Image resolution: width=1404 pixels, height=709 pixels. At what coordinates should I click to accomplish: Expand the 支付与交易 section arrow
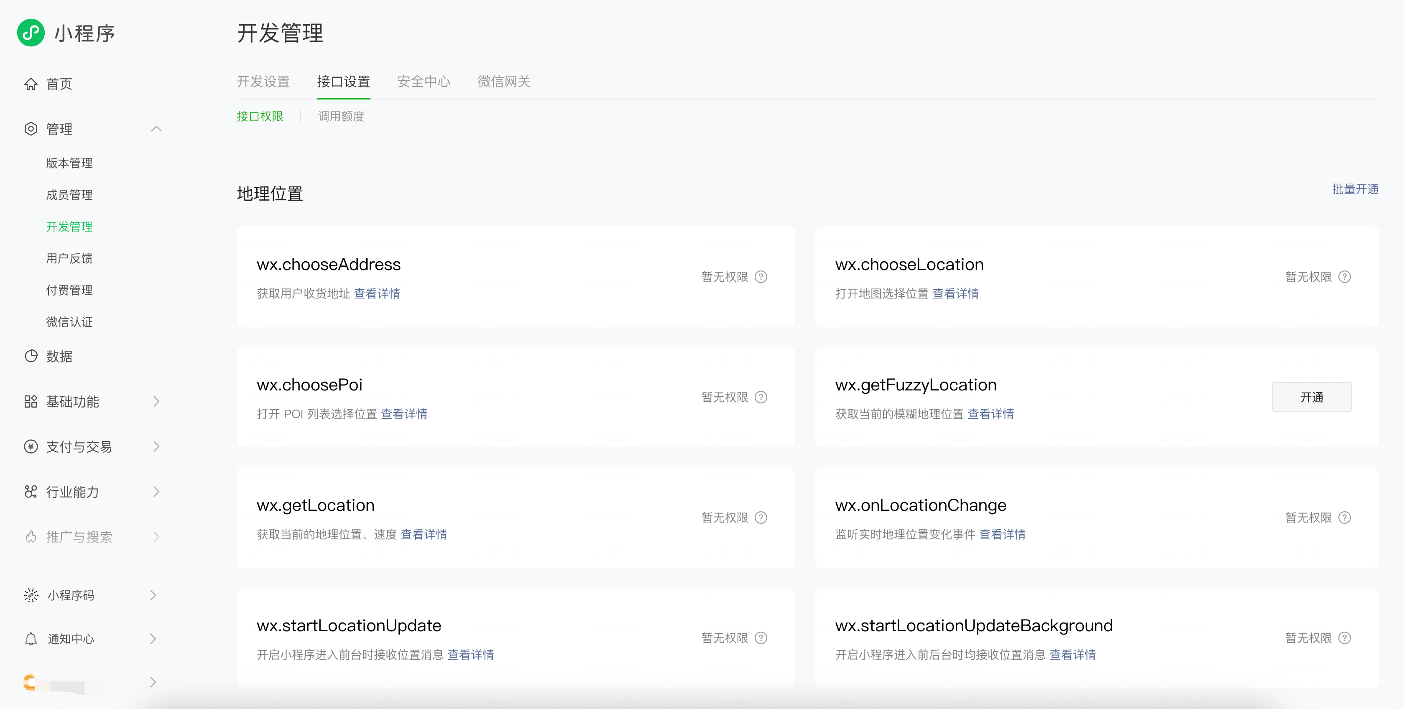tap(156, 447)
